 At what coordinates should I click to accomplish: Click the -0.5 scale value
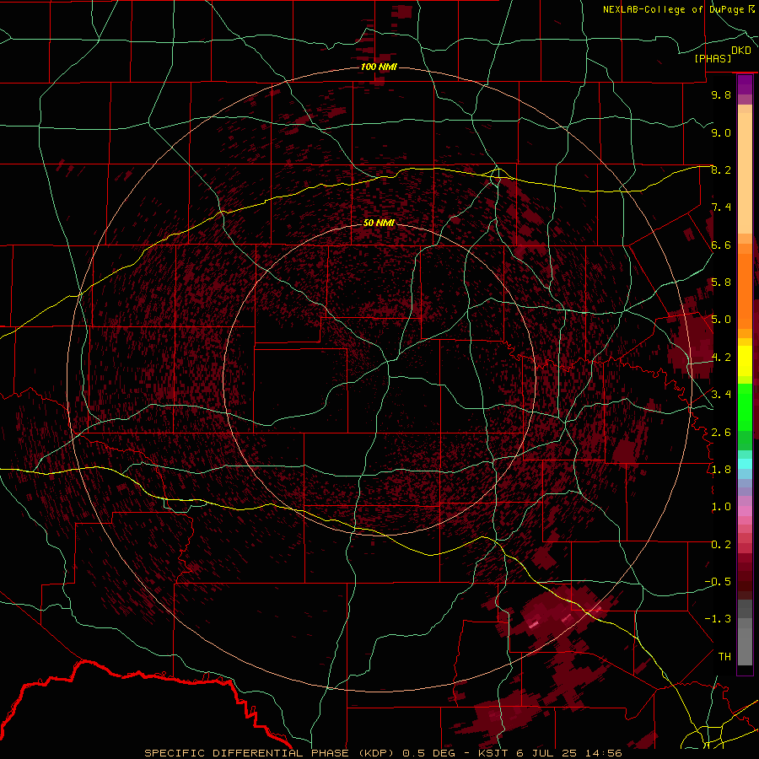(718, 582)
